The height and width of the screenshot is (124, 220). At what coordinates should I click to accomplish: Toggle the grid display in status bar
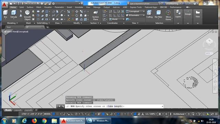point(54,114)
